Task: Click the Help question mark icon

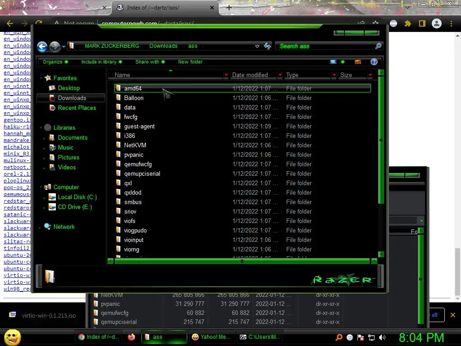Action: pyautogui.click(x=374, y=62)
